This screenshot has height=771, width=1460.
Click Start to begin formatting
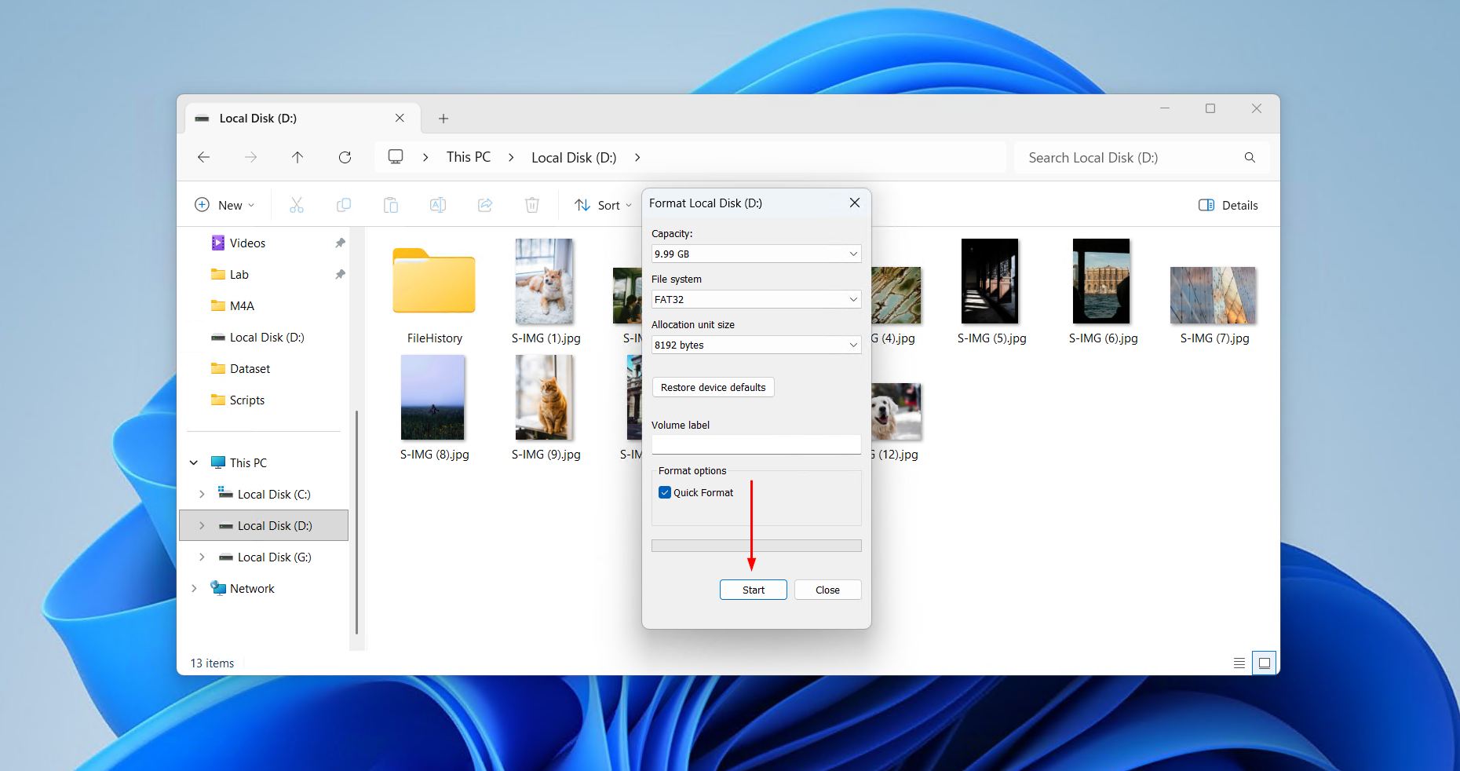coord(754,590)
